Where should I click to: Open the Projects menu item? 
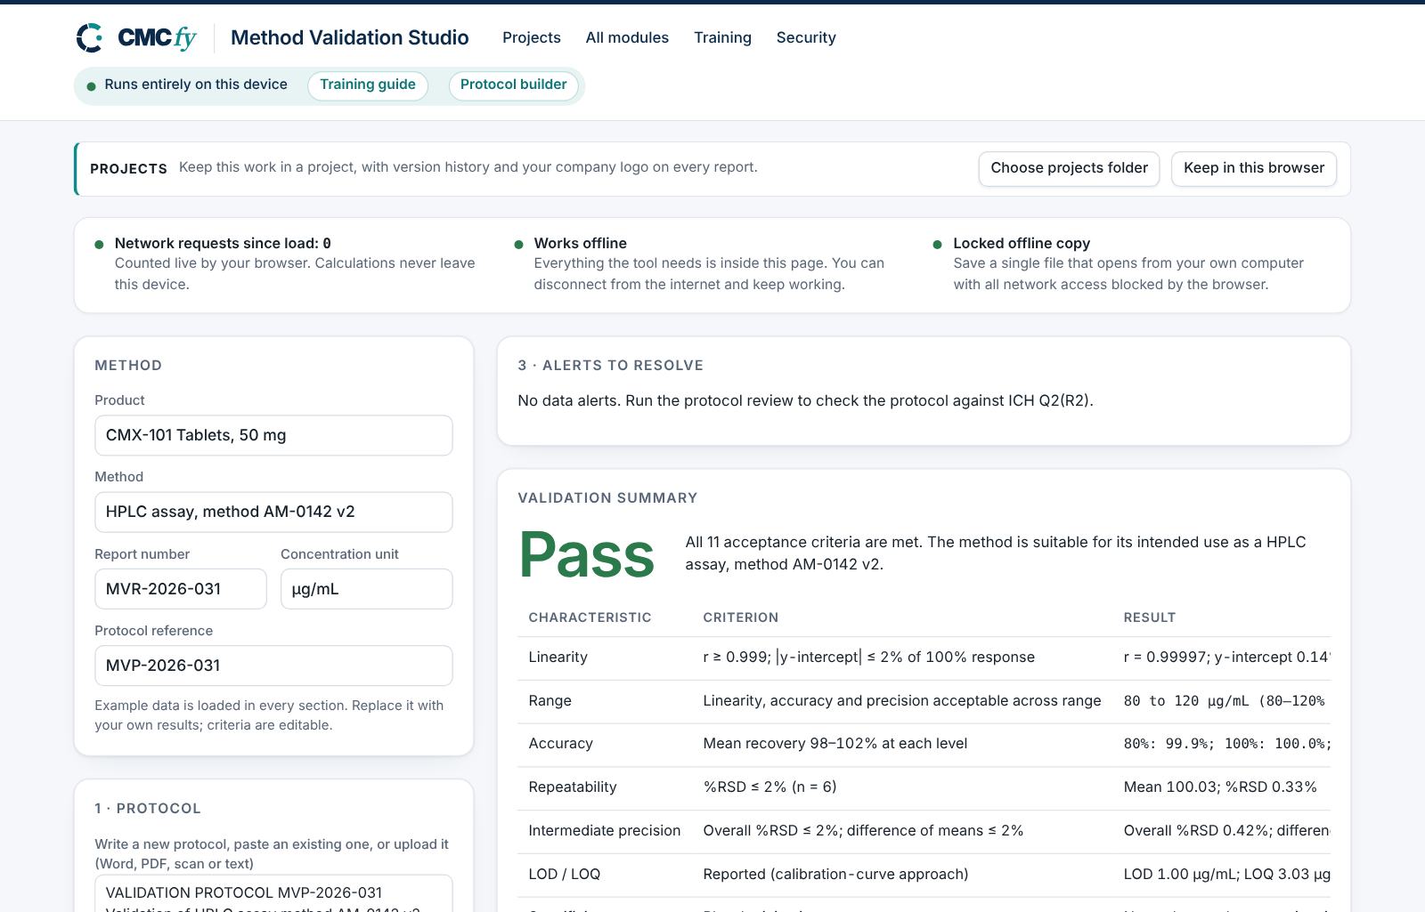pyautogui.click(x=532, y=37)
